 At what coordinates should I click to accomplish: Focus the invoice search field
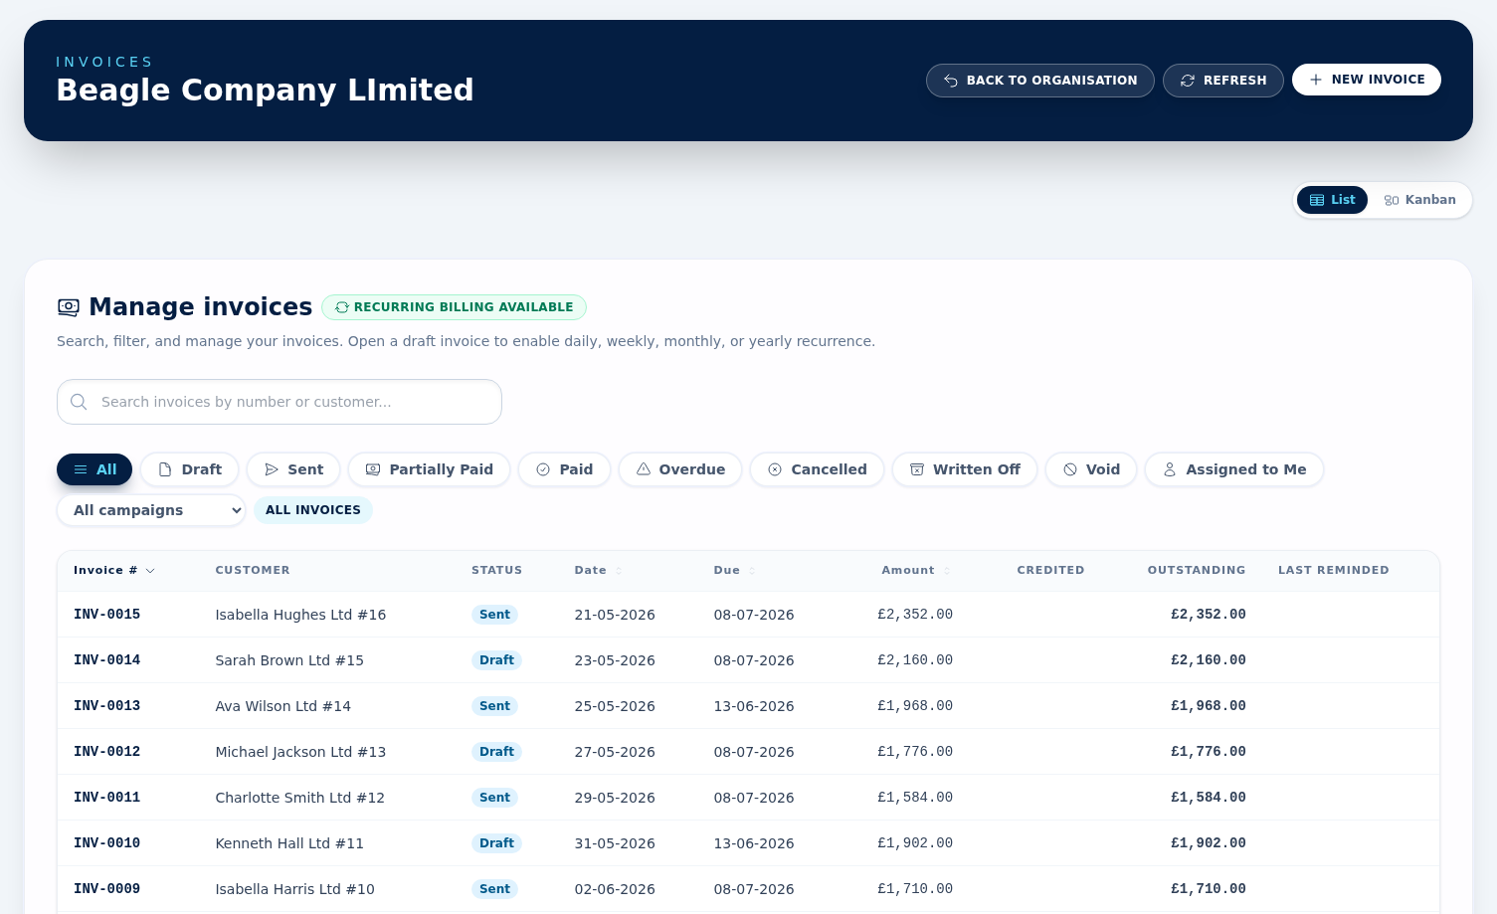click(280, 402)
